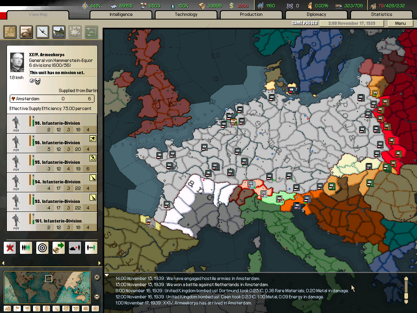Click the brigade icon on 94. Infanterie-Division
This screenshot has width=417, height=313.
(x=93, y=178)
